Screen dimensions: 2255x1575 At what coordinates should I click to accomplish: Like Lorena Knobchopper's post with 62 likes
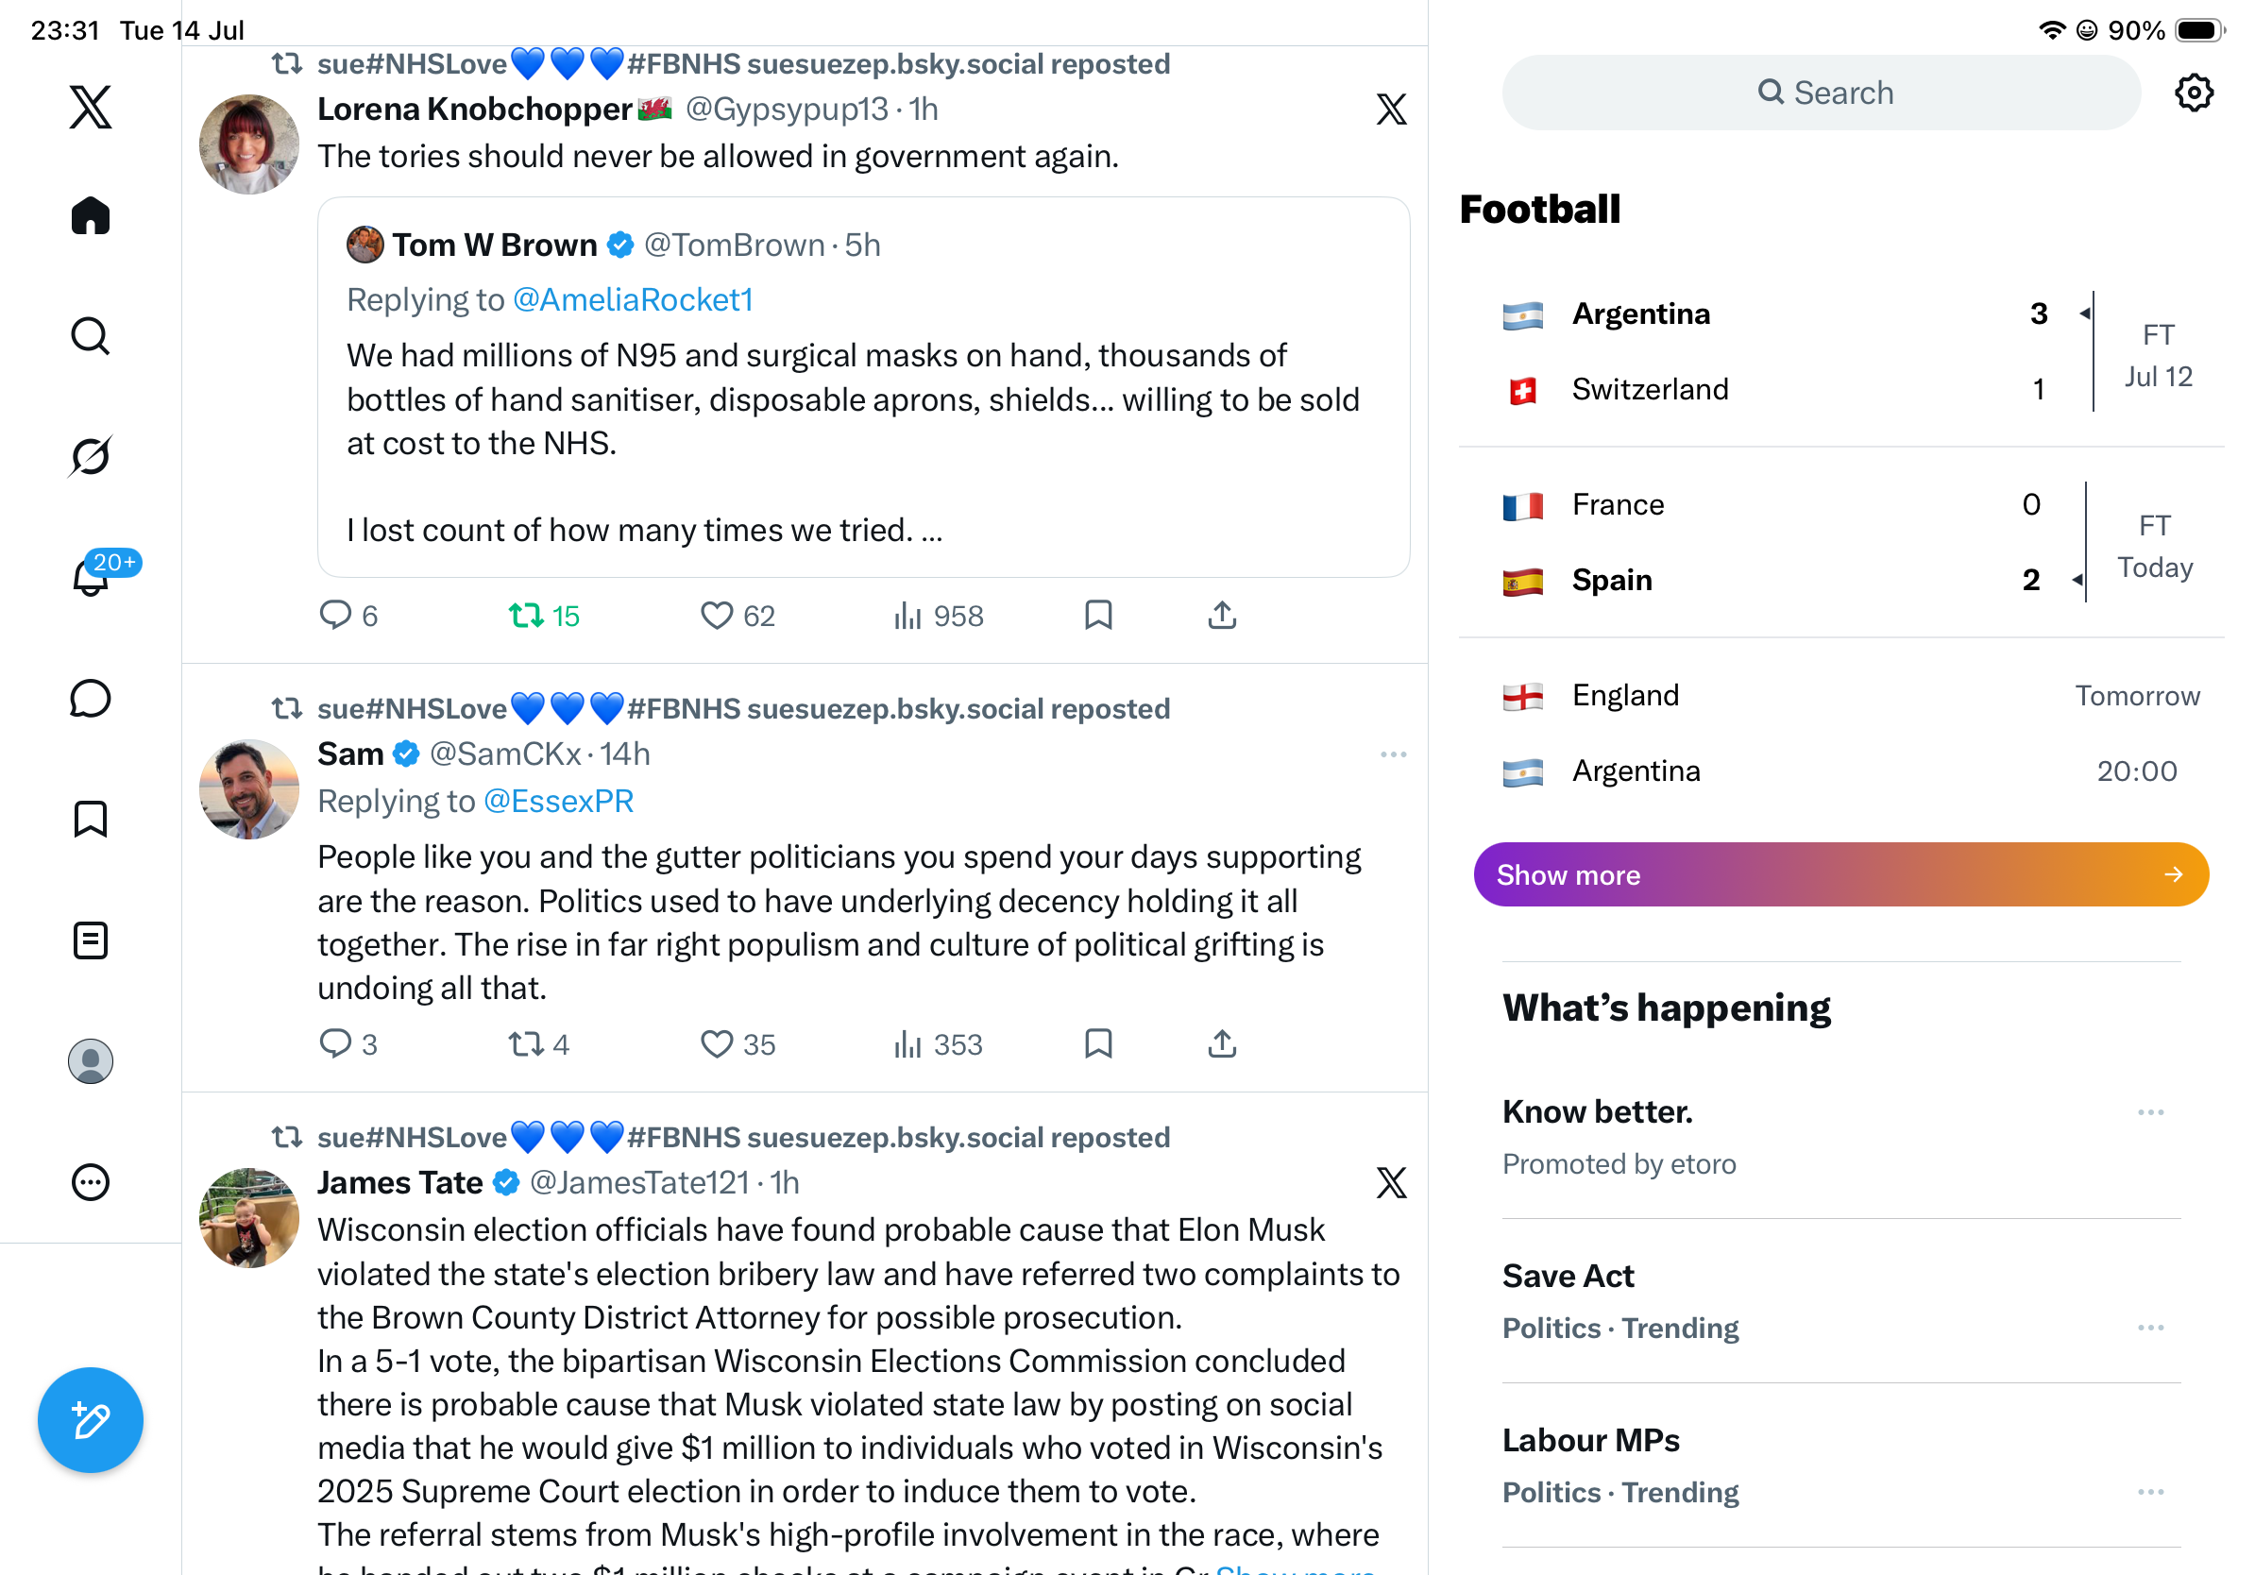pyautogui.click(x=738, y=616)
